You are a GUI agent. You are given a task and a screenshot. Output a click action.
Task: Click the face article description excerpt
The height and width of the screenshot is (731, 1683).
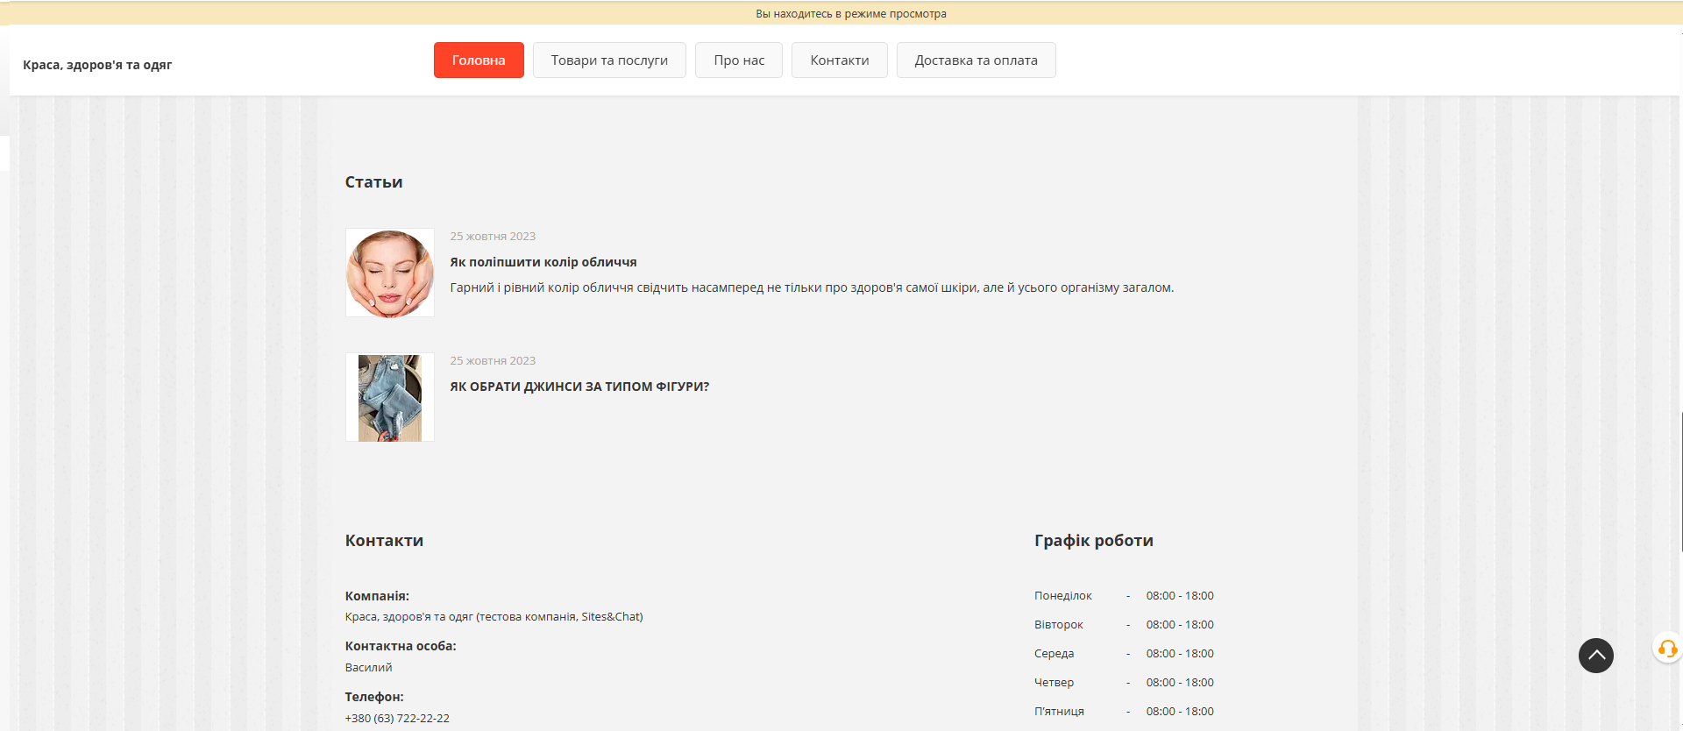811,287
